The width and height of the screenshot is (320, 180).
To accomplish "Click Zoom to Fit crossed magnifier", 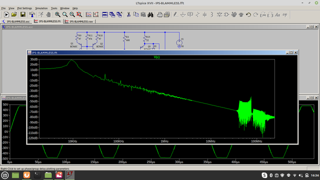I will click(79, 14).
